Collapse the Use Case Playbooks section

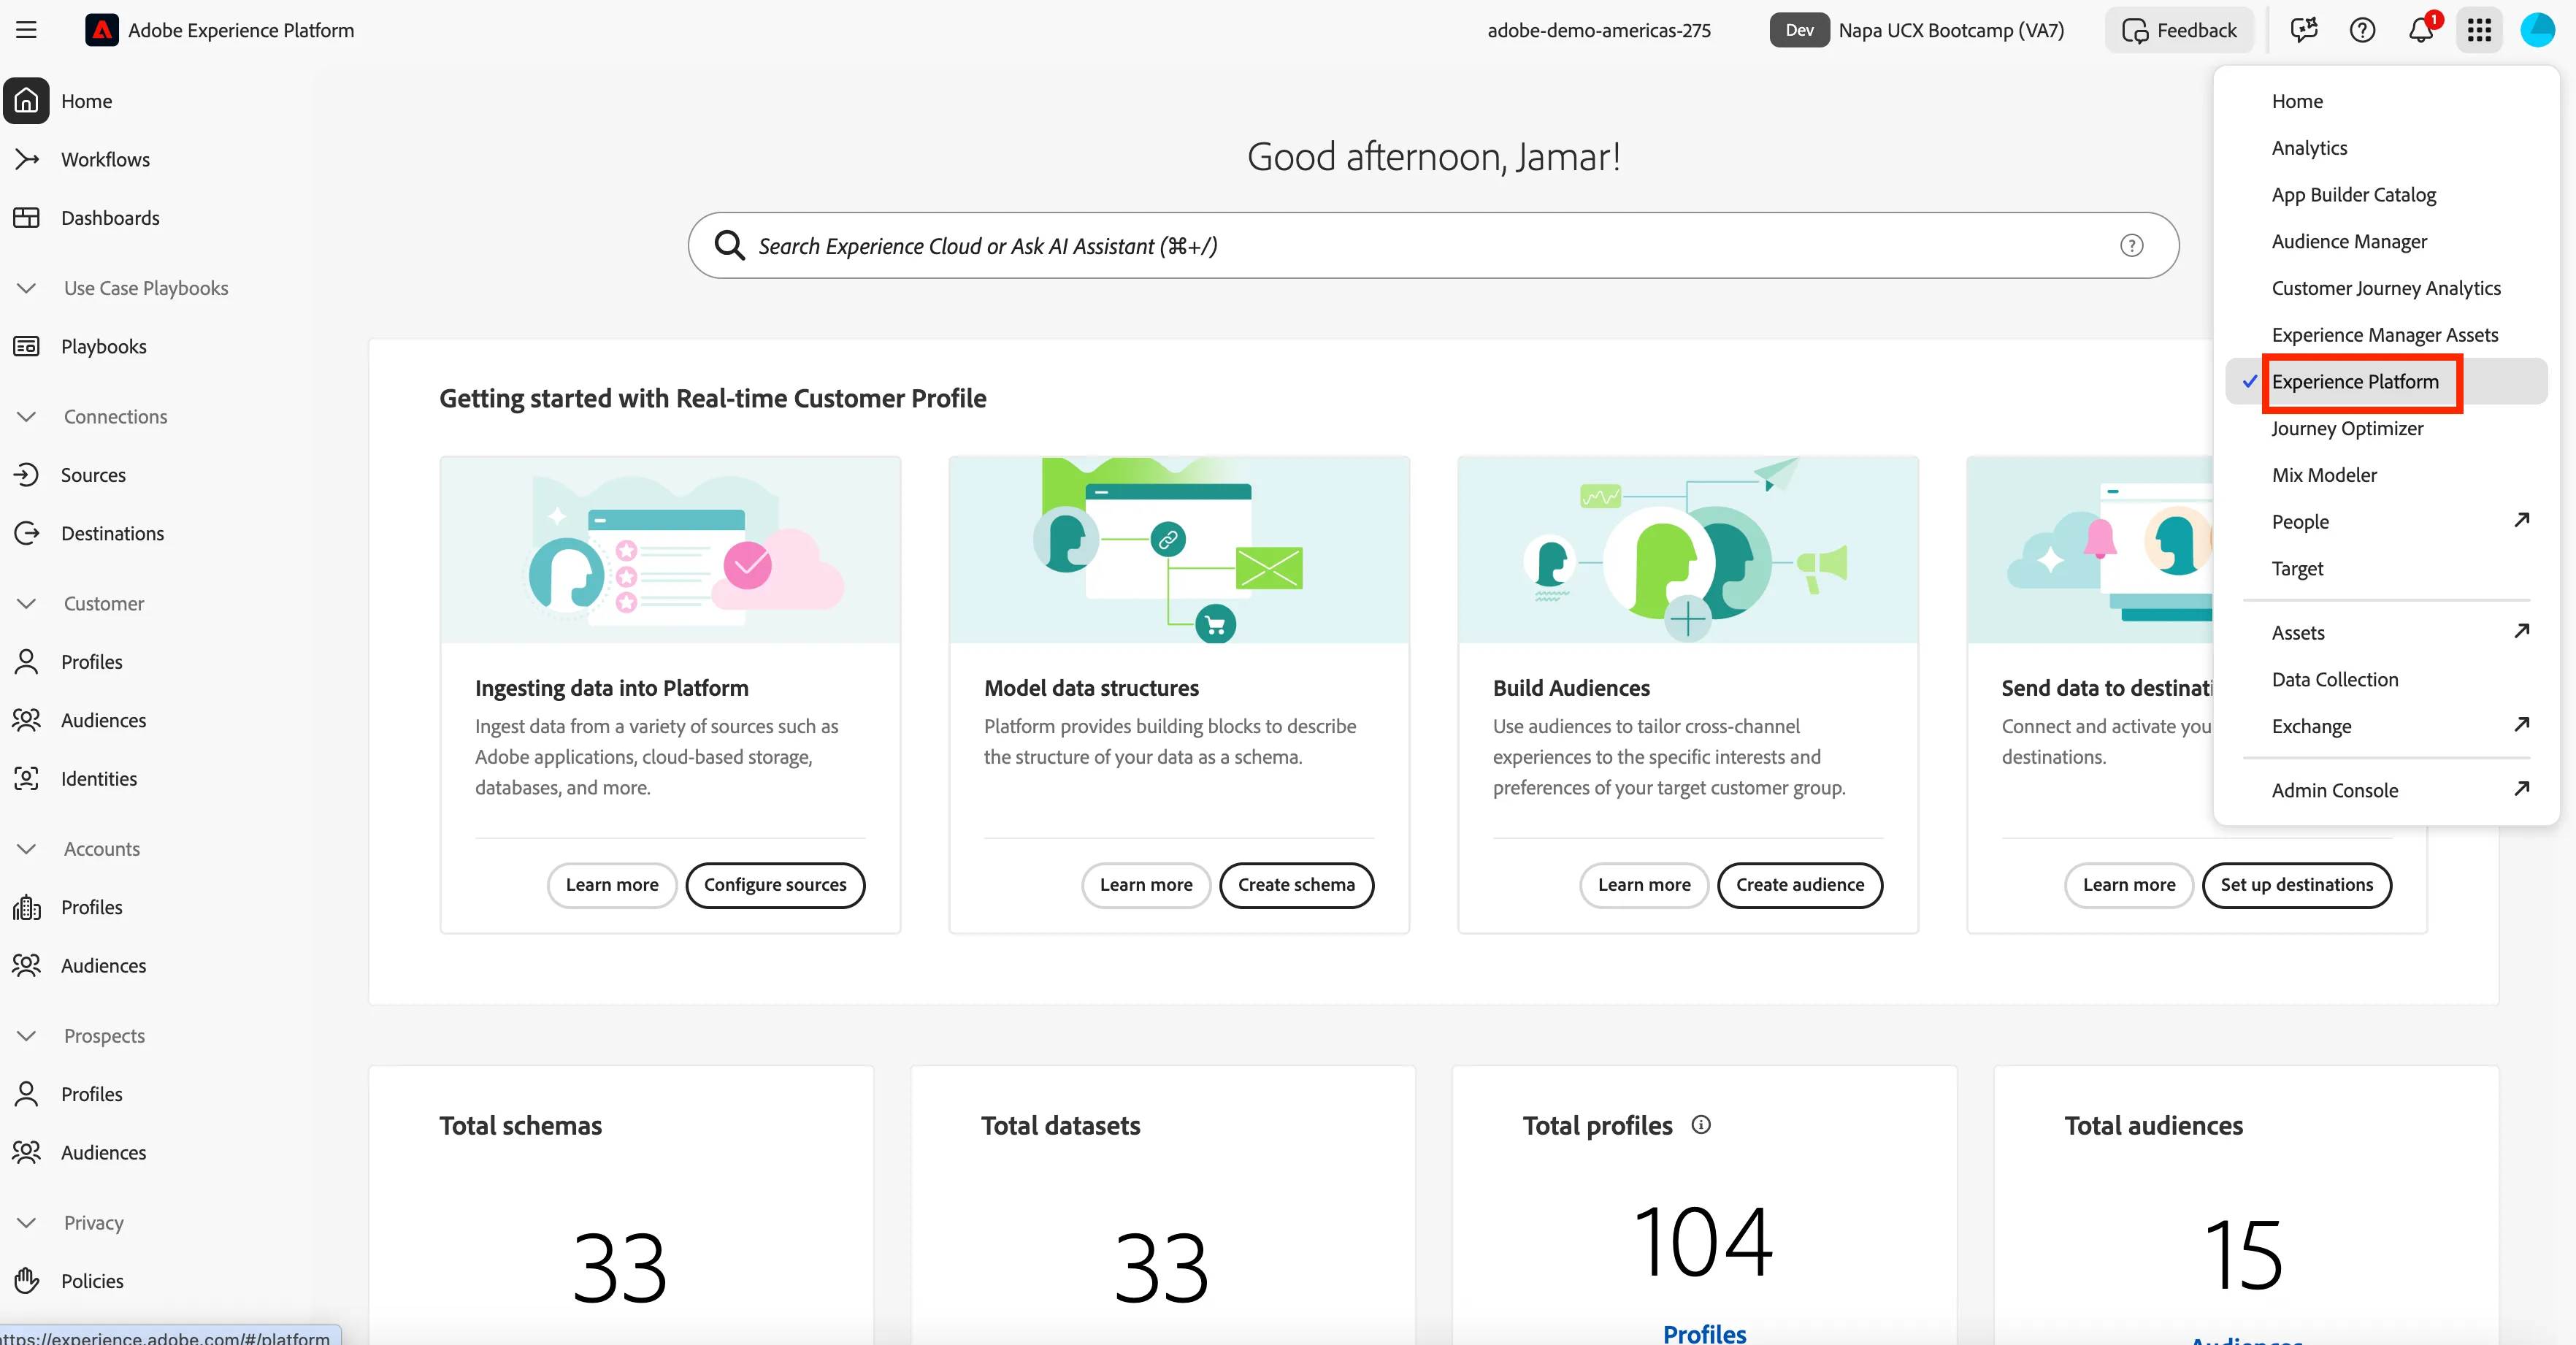pos(27,288)
